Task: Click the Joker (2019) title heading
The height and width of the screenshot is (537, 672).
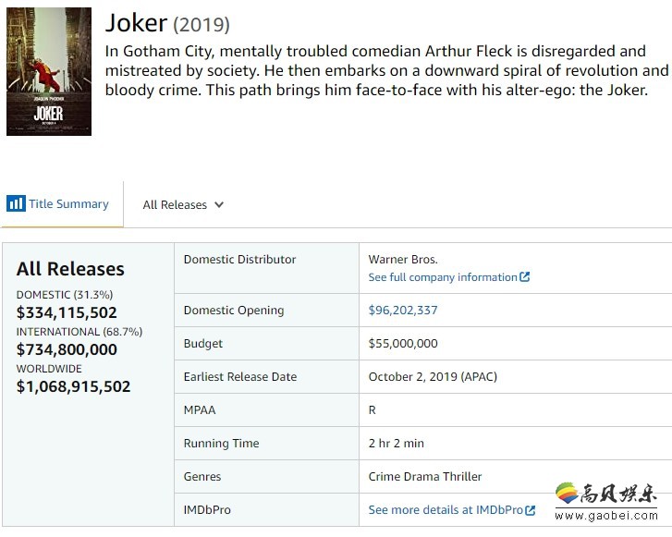Action: (167, 23)
